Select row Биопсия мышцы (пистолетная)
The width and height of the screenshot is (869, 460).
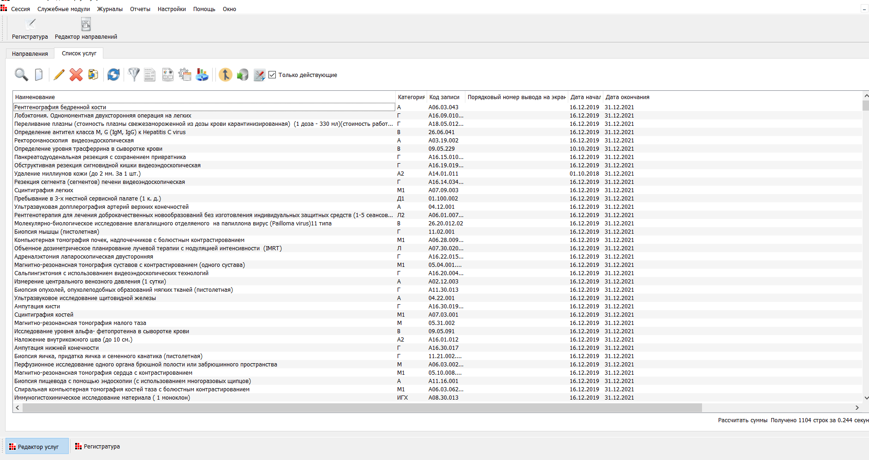click(x=437, y=231)
